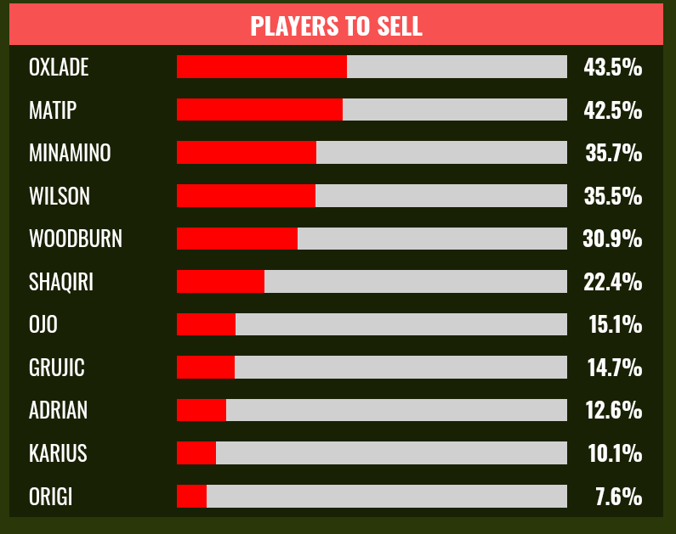This screenshot has width=676, height=534.
Task: Select the 35.5% percentage label
Action: tap(612, 196)
